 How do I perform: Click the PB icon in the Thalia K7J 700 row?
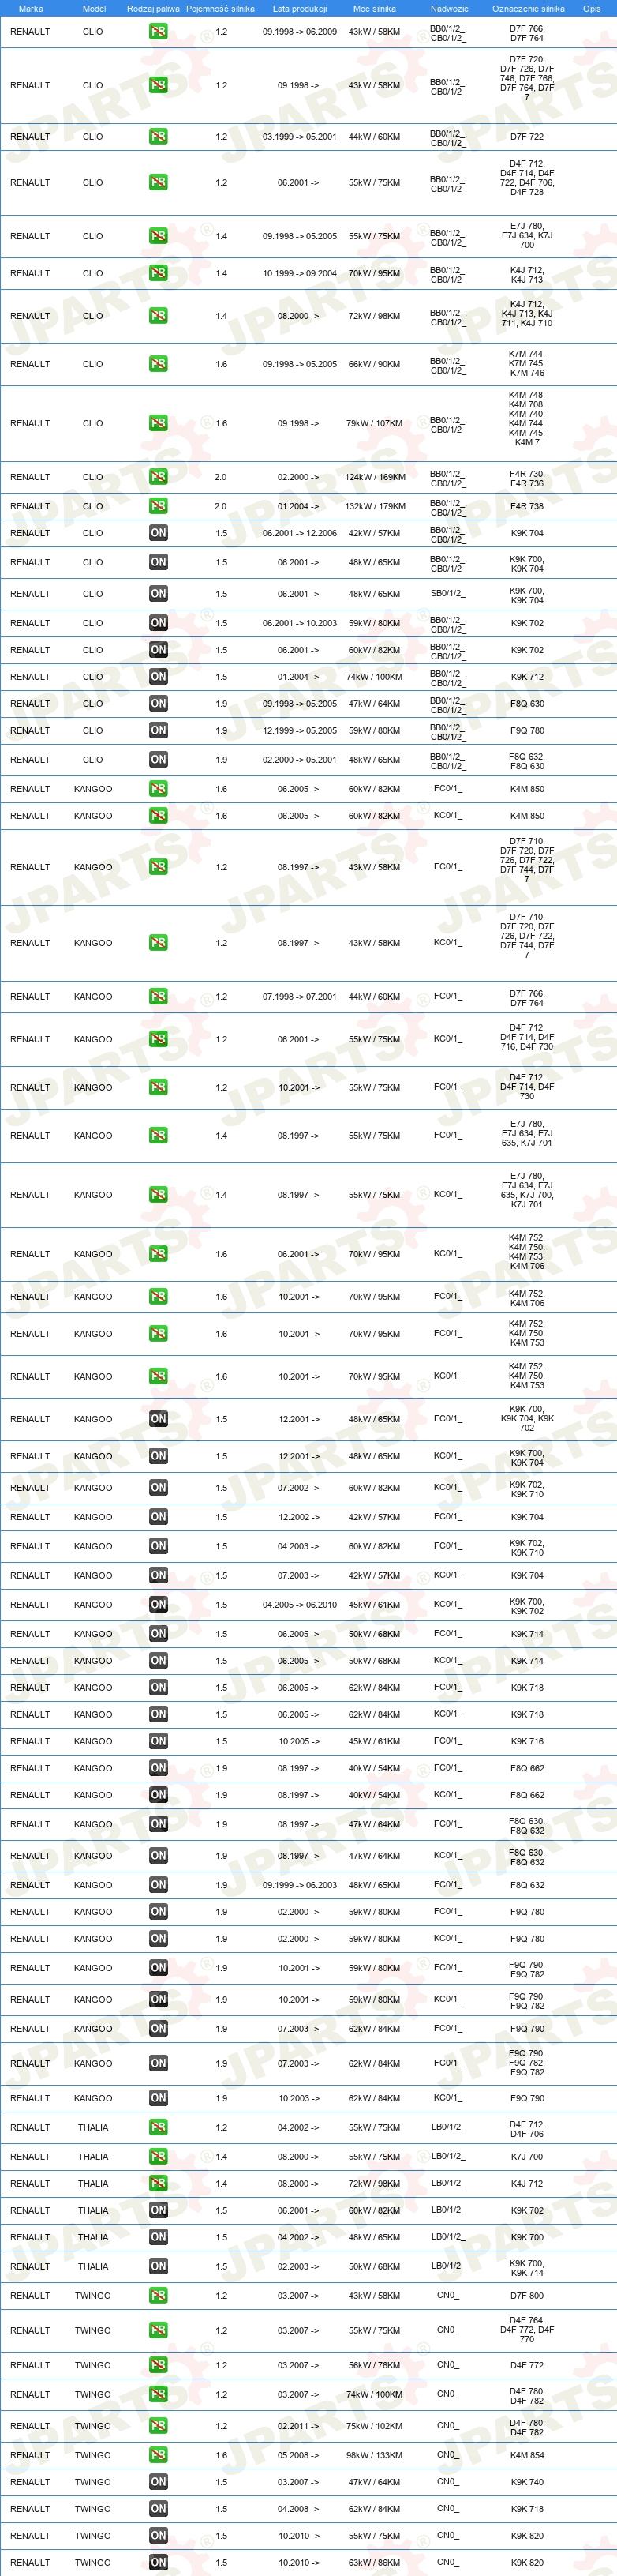[158, 2157]
